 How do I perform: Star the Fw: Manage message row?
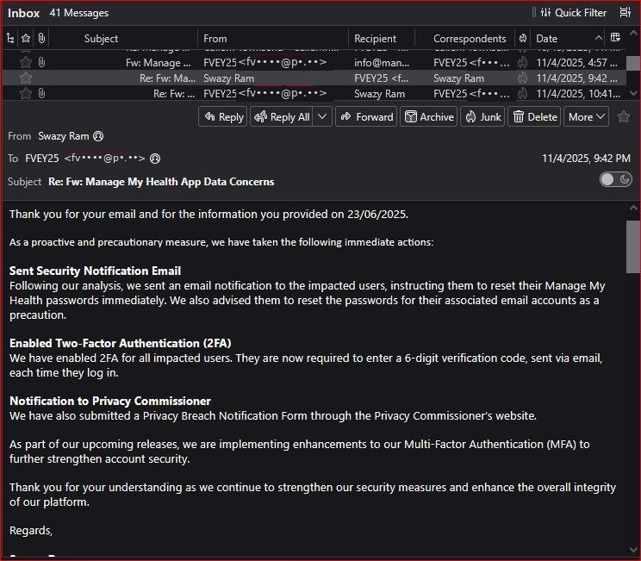[x=26, y=62]
